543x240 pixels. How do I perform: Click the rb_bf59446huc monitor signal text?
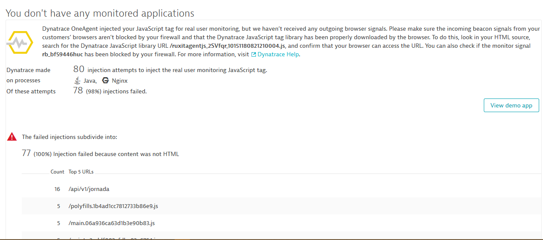coord(62,54)
